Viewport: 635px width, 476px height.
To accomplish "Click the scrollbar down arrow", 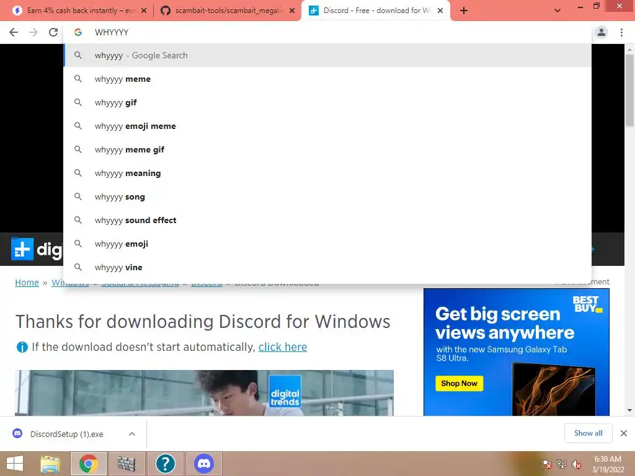I will 629,410.
